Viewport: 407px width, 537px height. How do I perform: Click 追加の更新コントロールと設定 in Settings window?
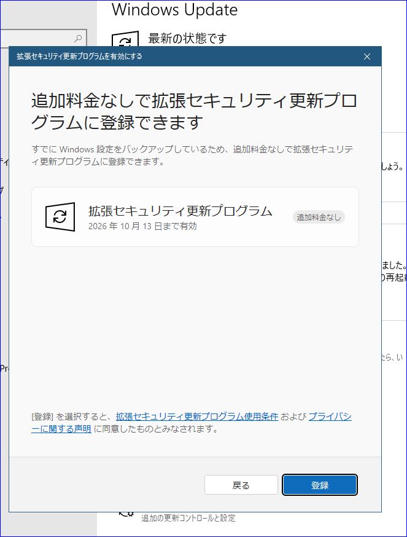coord(188,518)
